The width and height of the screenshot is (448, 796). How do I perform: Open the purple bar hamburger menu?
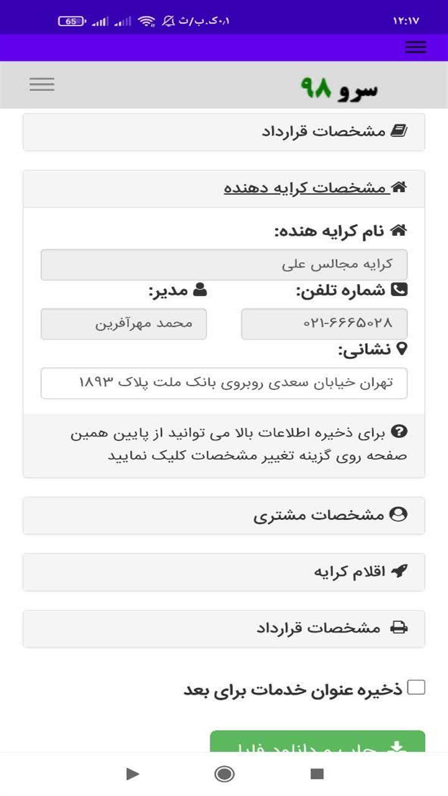click(x=415, y=47)
